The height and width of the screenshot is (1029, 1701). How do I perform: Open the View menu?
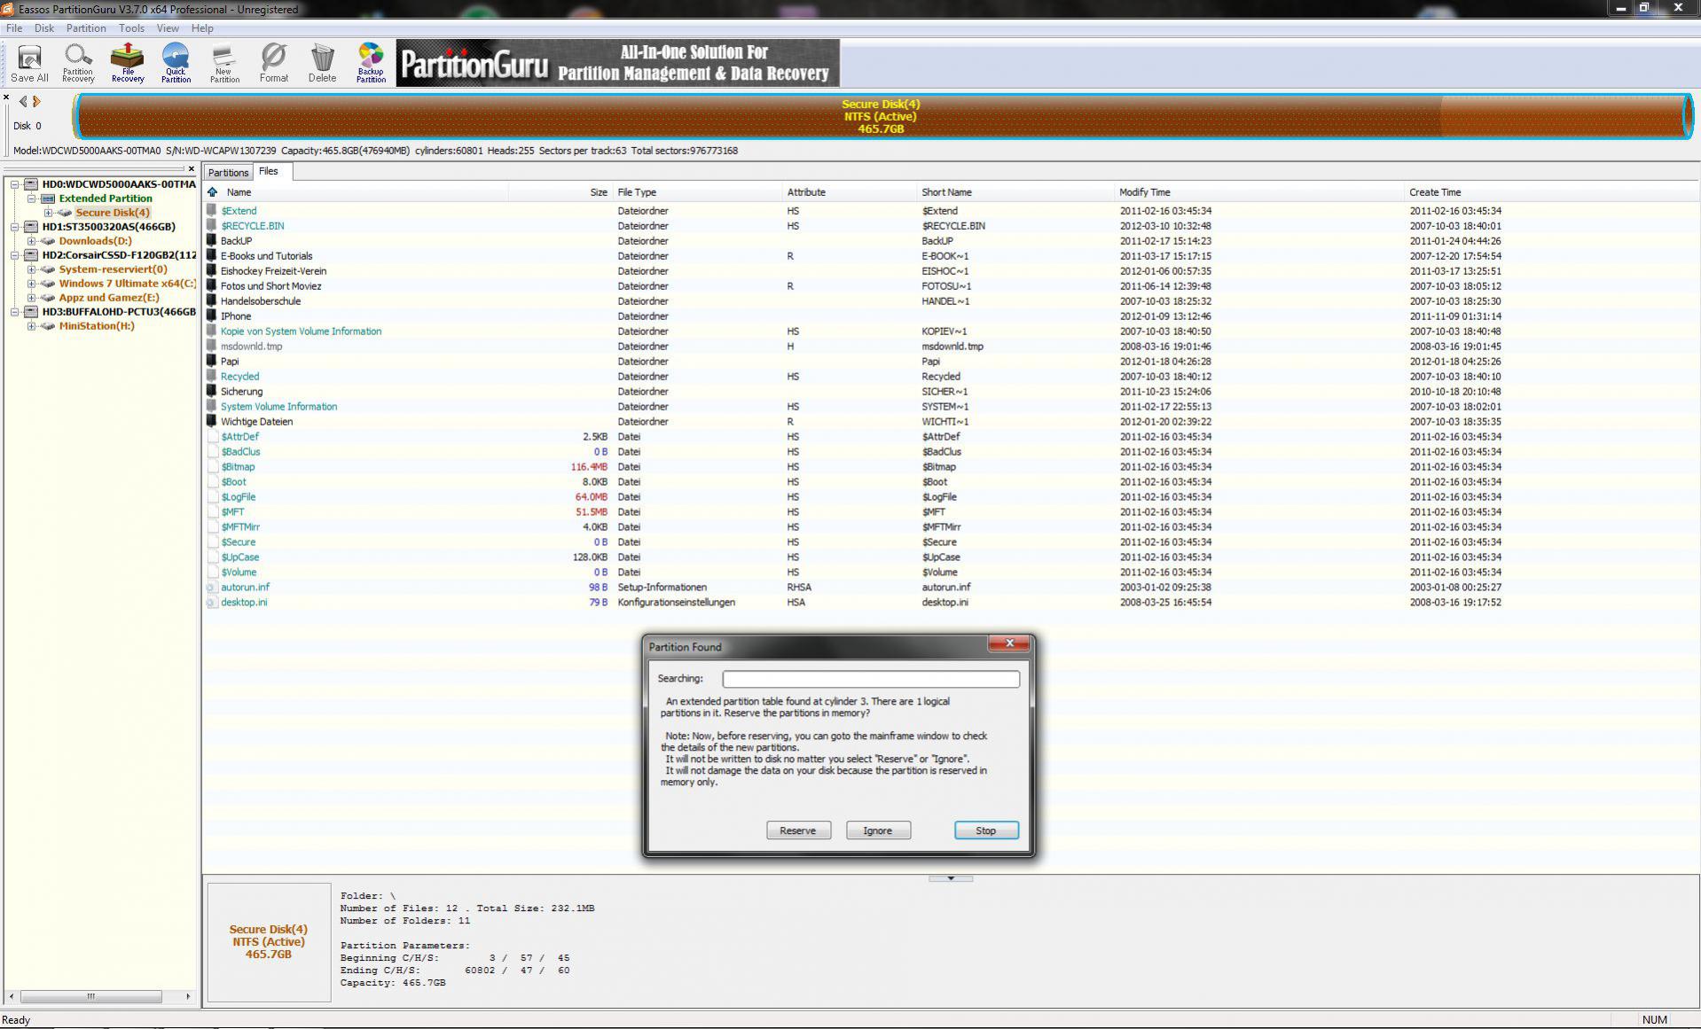coord(168,28)
